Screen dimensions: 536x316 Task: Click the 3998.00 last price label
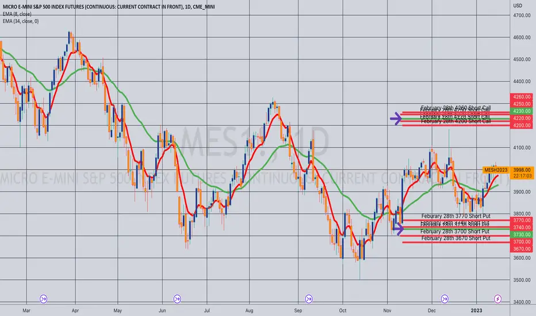[522, 170]
